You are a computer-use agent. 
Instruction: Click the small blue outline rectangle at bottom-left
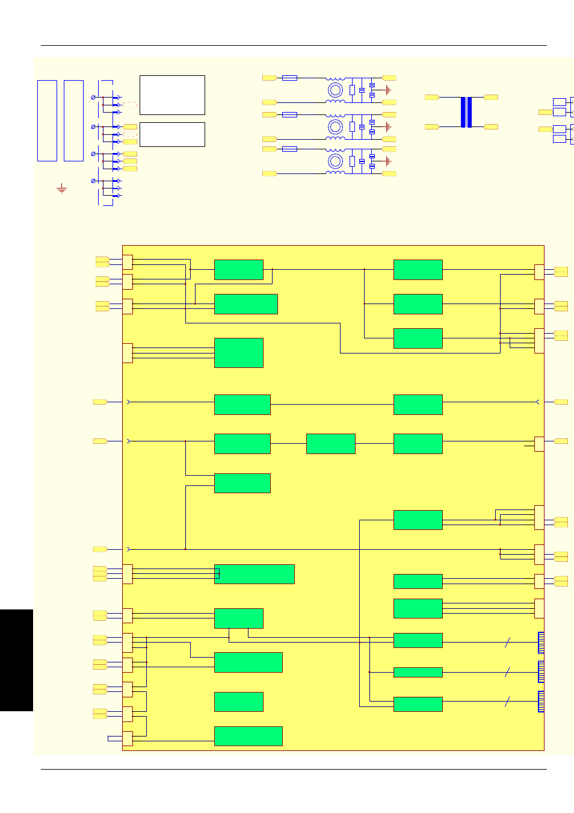click(115, 738)
